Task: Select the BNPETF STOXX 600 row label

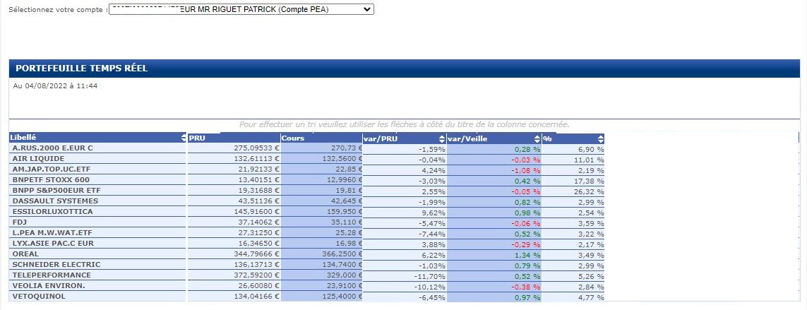Action: pos(51,180)
